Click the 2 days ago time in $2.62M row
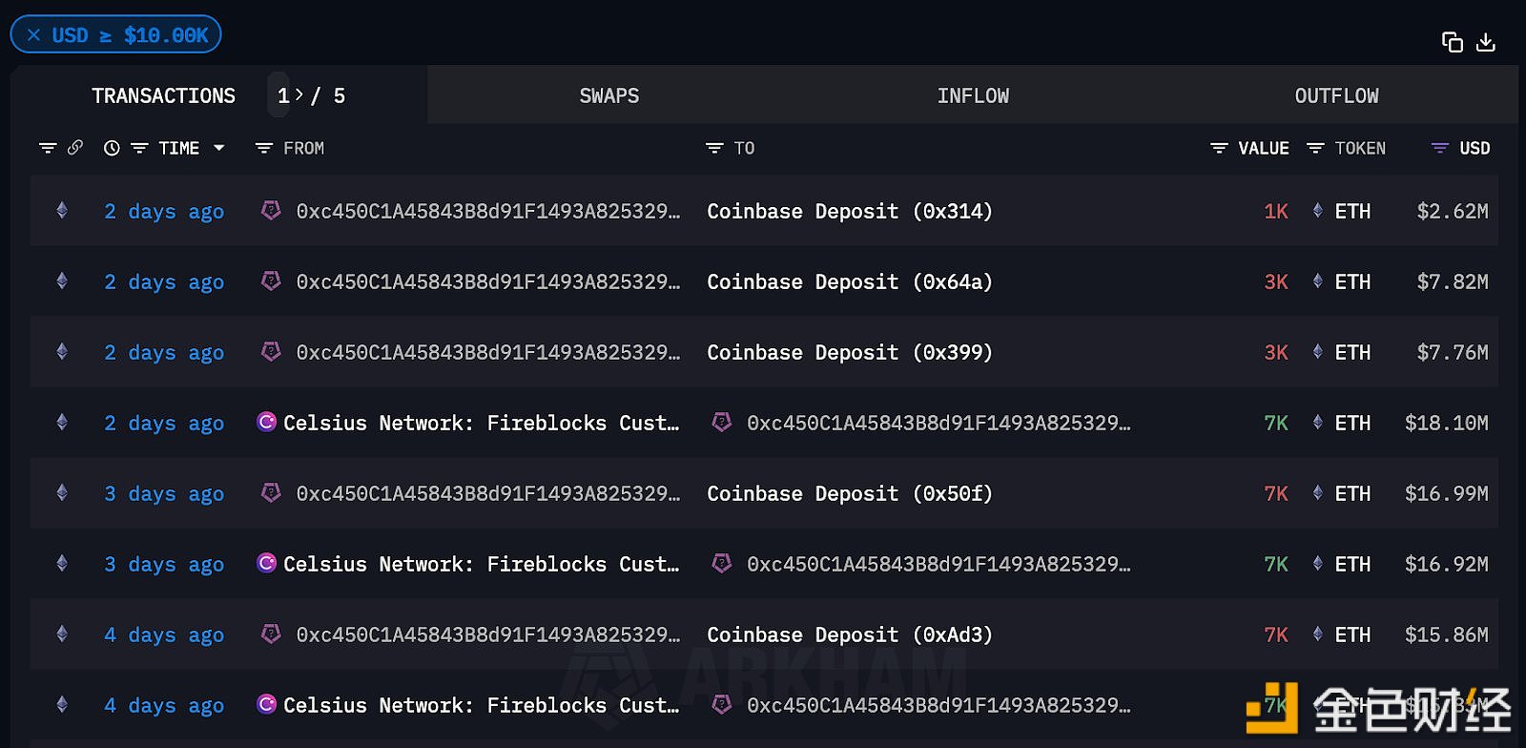This screenshot has height=748, width=1526. (164, 211)
